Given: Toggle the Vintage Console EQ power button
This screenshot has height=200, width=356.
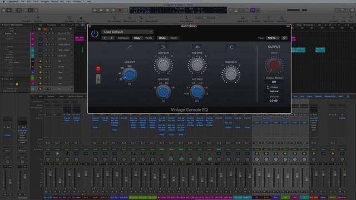Looking at the screenshot, I should [x=95, y=34].
